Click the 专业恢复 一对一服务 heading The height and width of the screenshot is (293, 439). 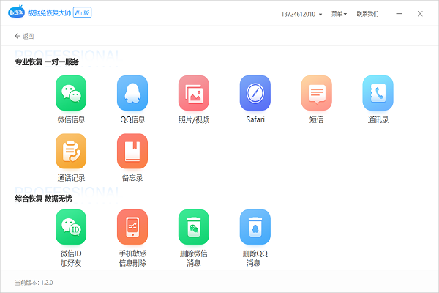pos(47,62)
